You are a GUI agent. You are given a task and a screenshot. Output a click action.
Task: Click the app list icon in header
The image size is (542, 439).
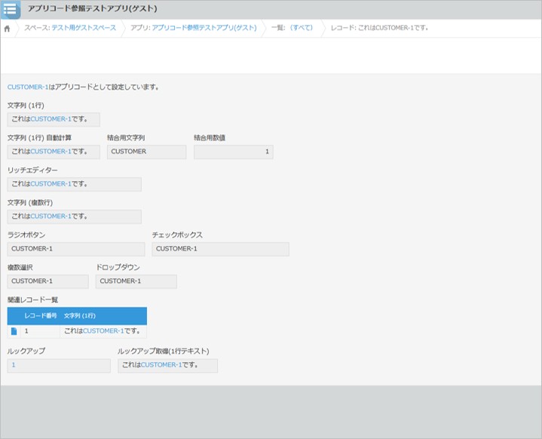point(10,9)
